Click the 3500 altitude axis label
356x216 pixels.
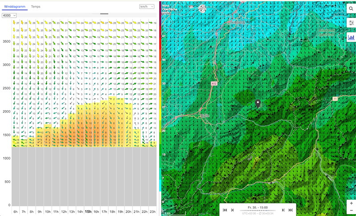(x=7, y=41)
